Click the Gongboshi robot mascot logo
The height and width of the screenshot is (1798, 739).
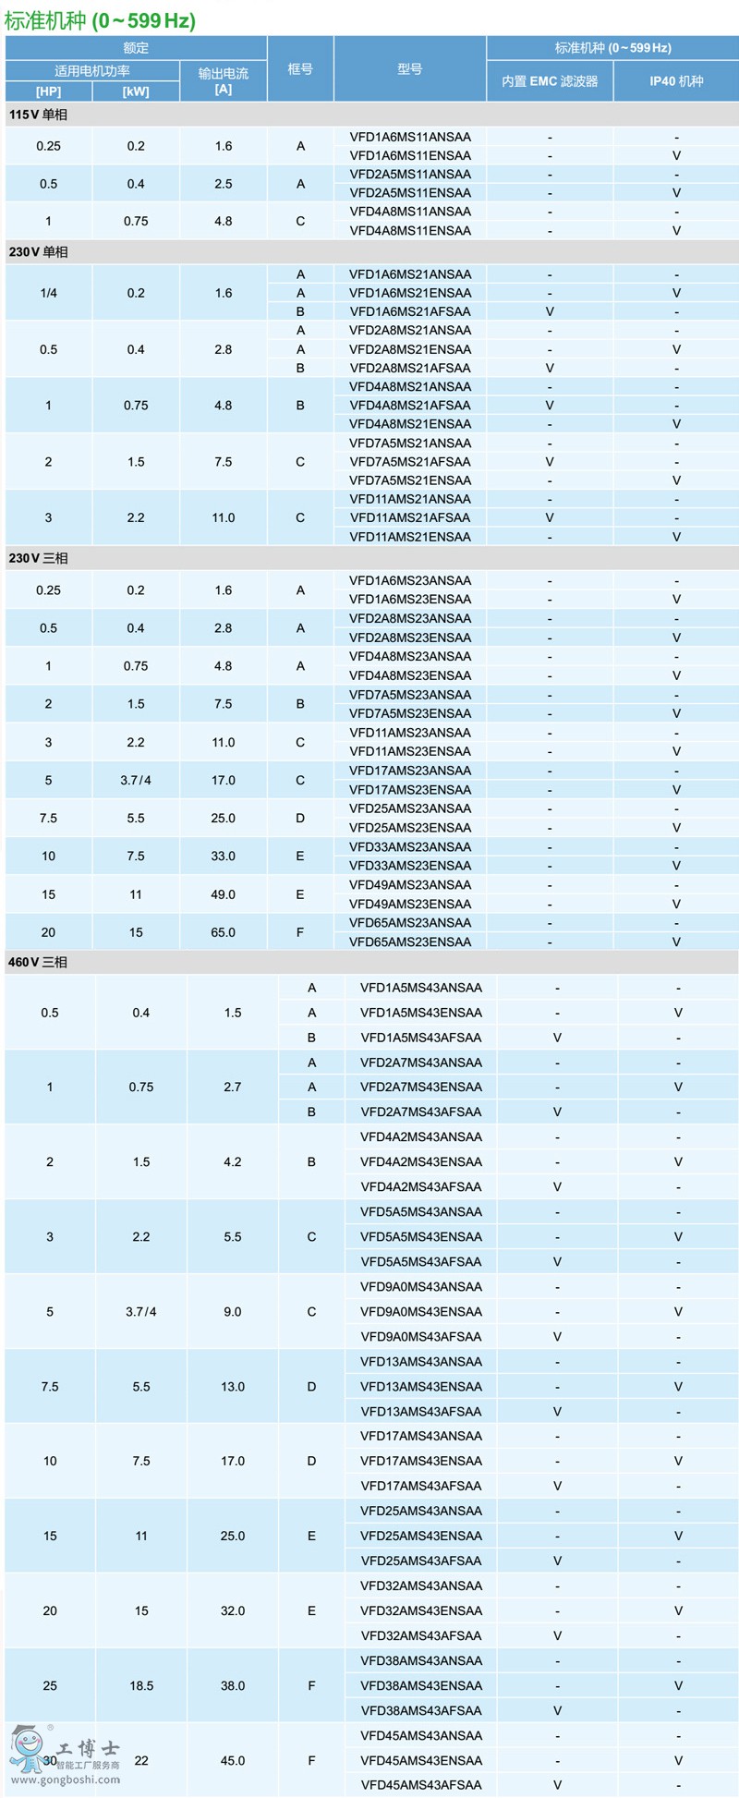tap(28, 1749)
